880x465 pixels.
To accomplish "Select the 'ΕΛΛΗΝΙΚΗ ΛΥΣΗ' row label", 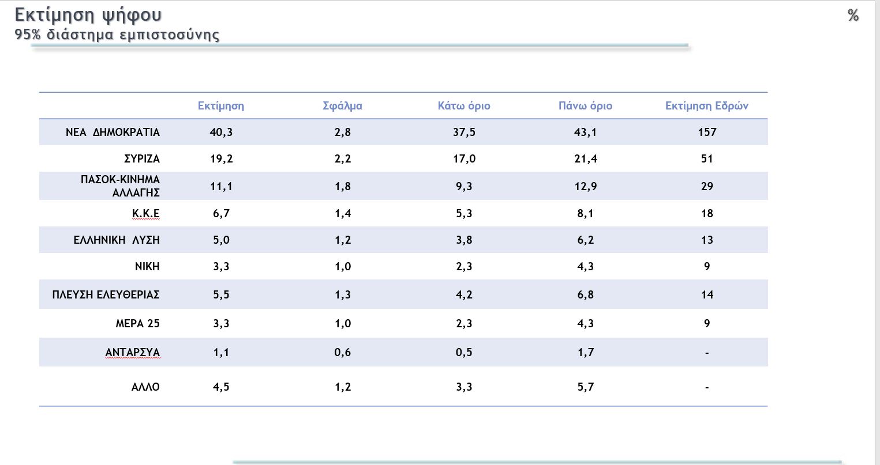I will pyautogui.click(x=117, y=240).
